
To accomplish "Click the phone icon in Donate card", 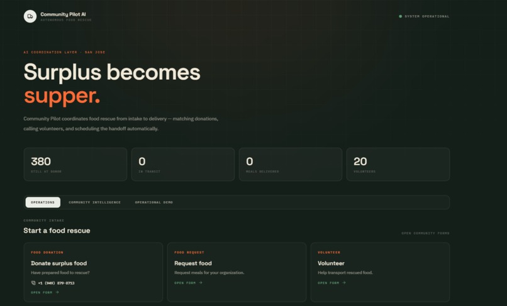I will coord(33,283).
